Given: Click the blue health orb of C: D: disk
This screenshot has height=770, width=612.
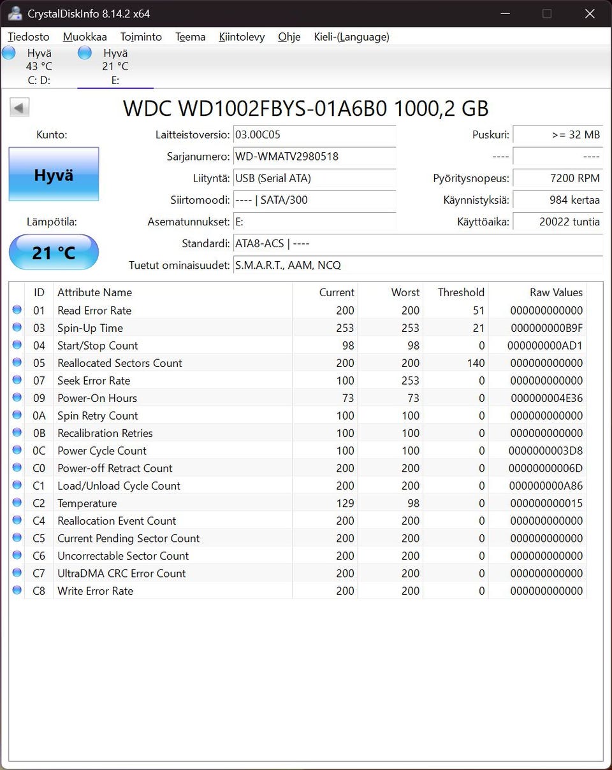Looking at the screenshot, I should (x=9, y=53).
